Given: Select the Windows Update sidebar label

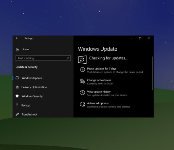Looking at the screenshot, I should (x=32, y=78).
